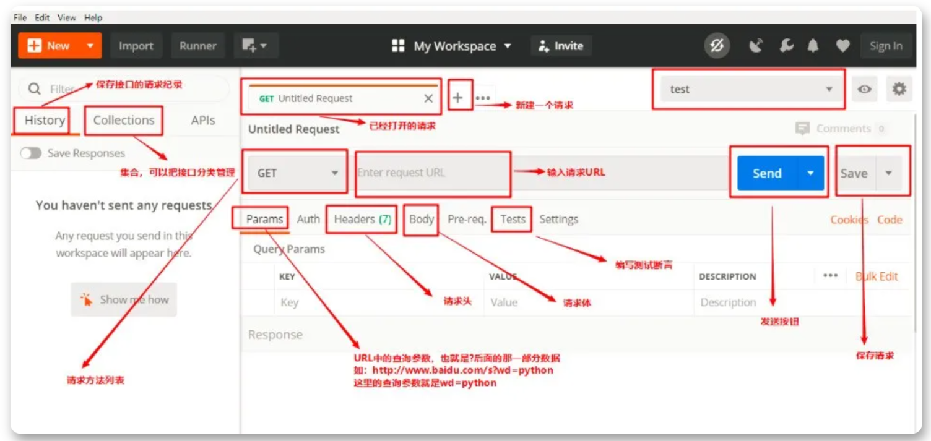The image size is (931, 441).
Task: Expand the New button dropdown arrow
Action: pos(90,46)
